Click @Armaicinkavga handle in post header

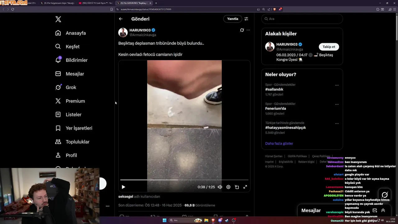pos(143,35)
